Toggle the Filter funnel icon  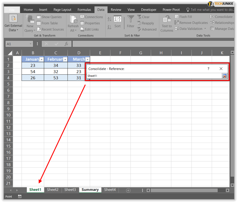click(131, 22)
